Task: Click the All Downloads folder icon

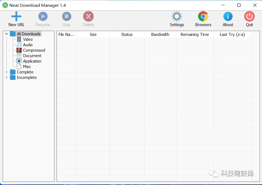Action: pyautogui.click(x=13, y=34)
